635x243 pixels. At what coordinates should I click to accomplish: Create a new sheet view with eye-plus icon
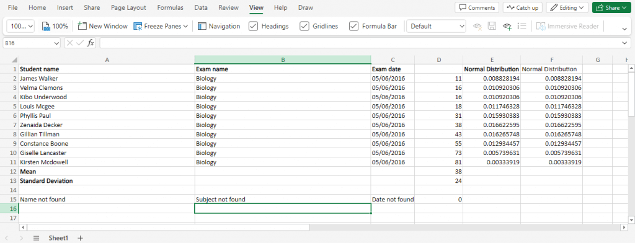(x=507, y=26)
